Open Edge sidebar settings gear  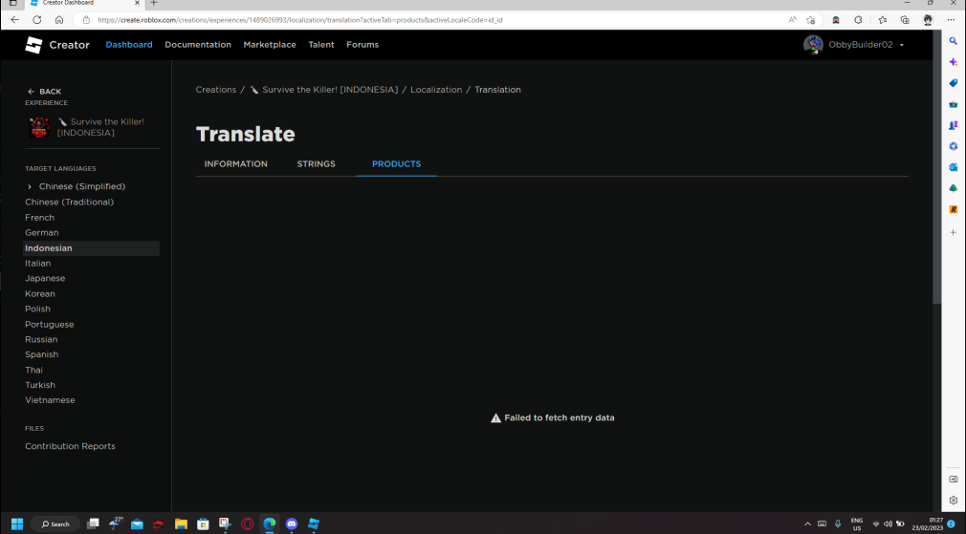[953, 501]
